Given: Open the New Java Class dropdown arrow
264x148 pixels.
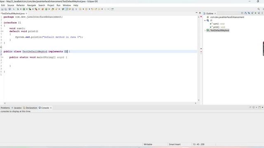Looking at the screenshot, I should click(49, 9).
